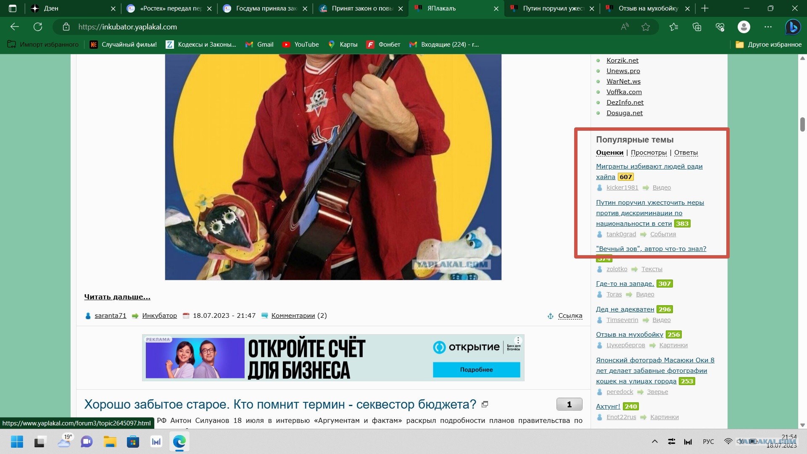
Task: Add this page to favorites star
Action: pyautogui.click(x=646, y=27)
